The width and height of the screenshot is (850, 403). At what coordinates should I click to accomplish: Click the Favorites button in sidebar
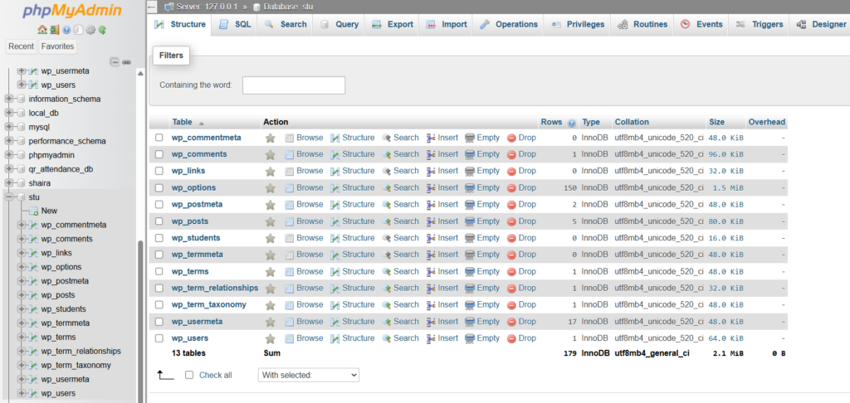coord(57,46)
